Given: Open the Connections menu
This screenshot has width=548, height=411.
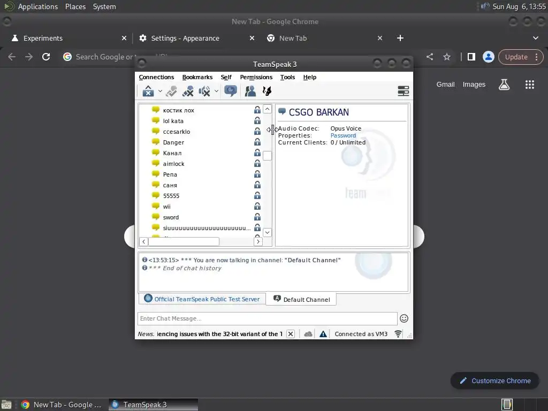Looking at the screenshot, I should point(156,77).
